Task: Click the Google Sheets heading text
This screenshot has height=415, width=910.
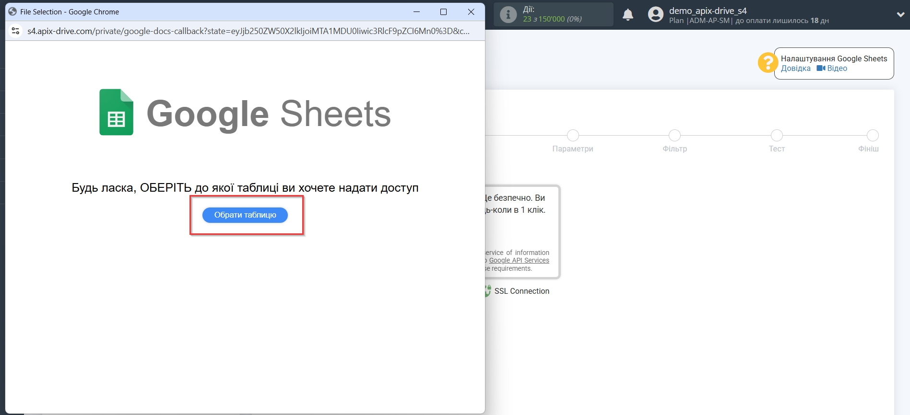Action: pos(269,114)
